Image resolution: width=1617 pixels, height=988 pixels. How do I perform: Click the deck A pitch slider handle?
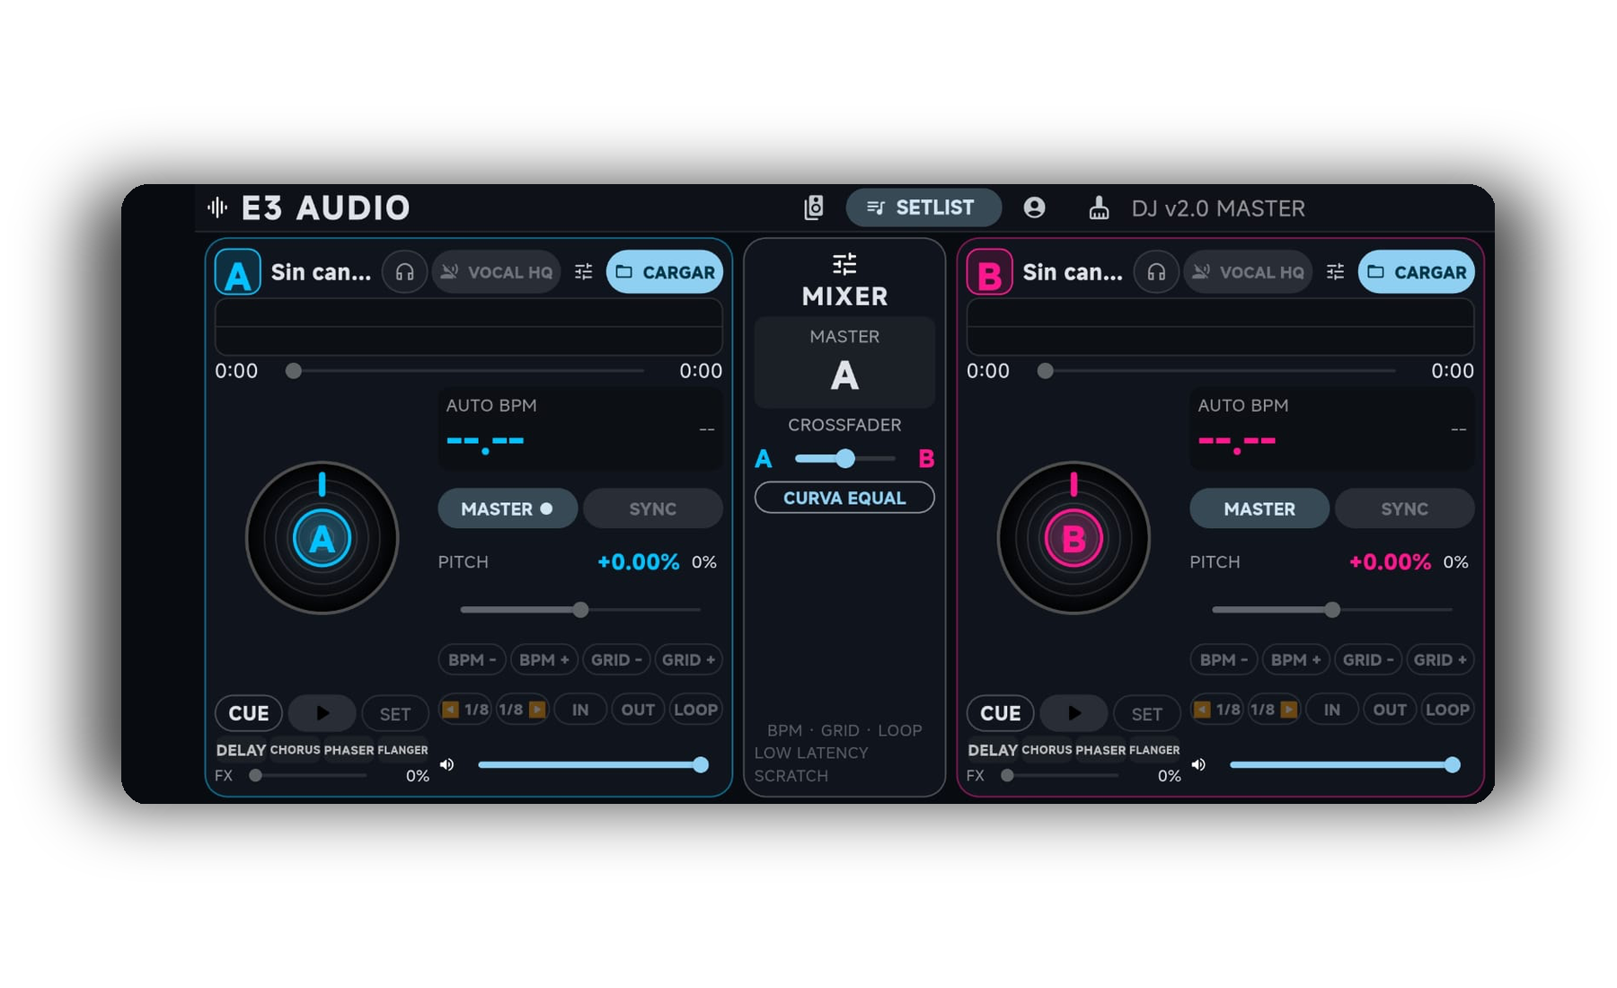[581, 610]
